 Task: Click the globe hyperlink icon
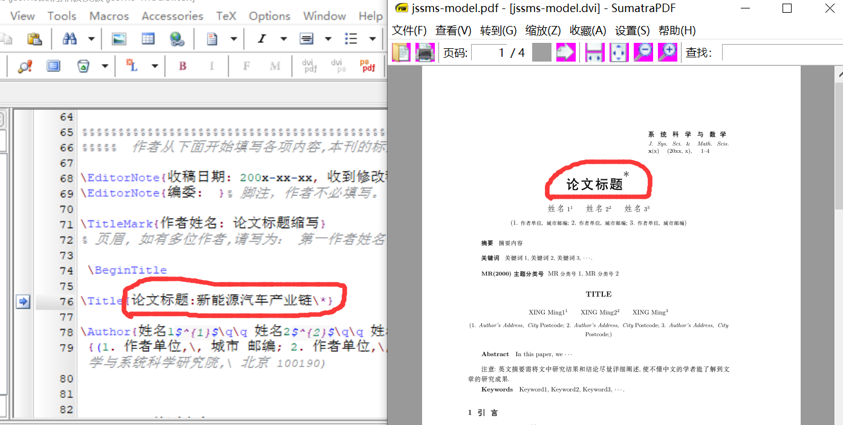click(177, 39)
